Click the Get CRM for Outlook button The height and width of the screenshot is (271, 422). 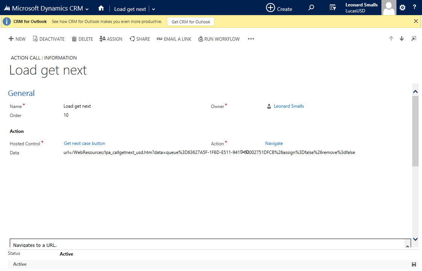click(191, 21)
